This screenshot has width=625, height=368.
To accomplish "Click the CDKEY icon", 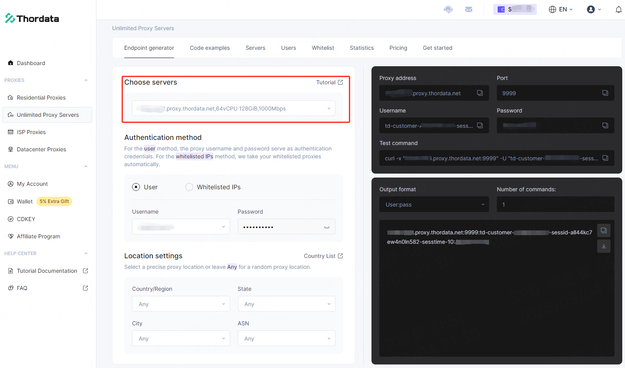I will click(x=11, y=219).
